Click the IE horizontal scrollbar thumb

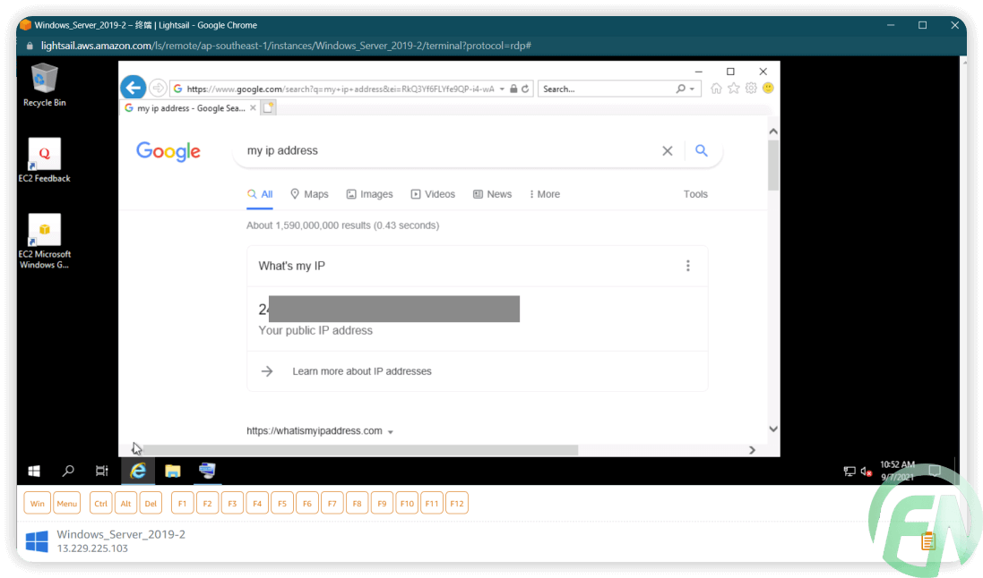click(x=360, y=450)
